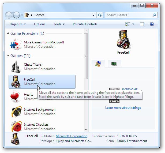The image size is (165, 153).
Task: Click the ESRB Everyone rating badge
Action: (x=114, y=95)
